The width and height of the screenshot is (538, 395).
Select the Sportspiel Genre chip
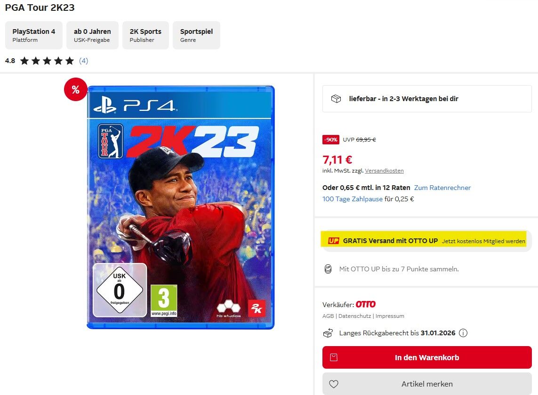(196, 35)
